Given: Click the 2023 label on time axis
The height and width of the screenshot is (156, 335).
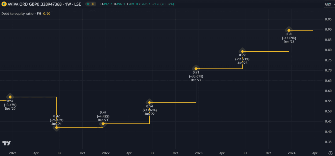Looking at the screenshot, I should tap(198, 153).
